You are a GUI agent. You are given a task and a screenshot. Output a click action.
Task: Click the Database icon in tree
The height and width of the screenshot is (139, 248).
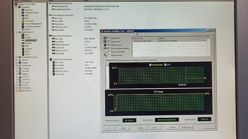click(20, 88)
